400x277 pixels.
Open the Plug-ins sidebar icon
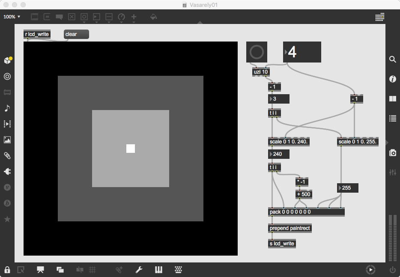point(7,171)
